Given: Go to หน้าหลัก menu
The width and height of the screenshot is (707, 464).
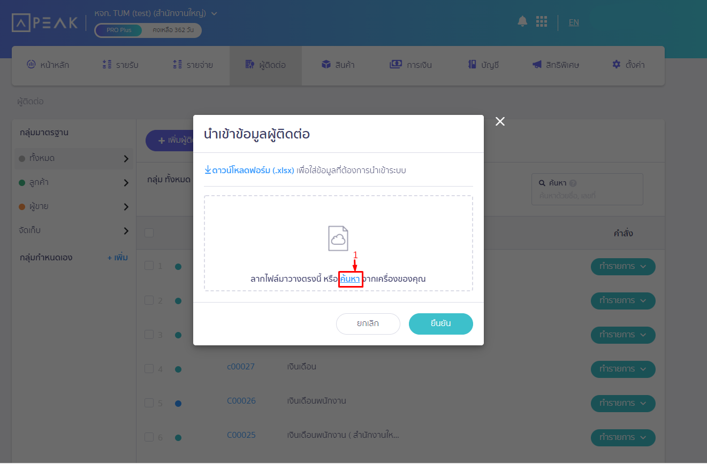Looking at the screenshot, I should pyautogui.click(x=48, y=65).
